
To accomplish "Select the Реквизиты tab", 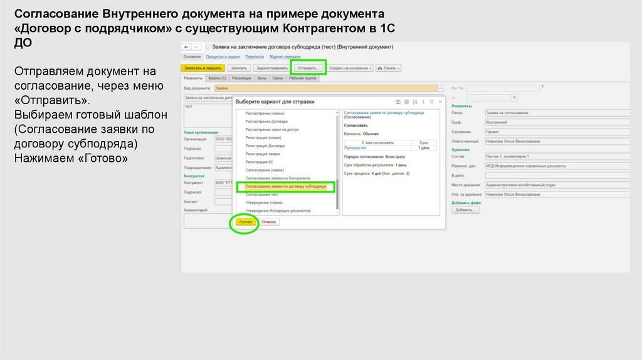I will coord(193,78).
